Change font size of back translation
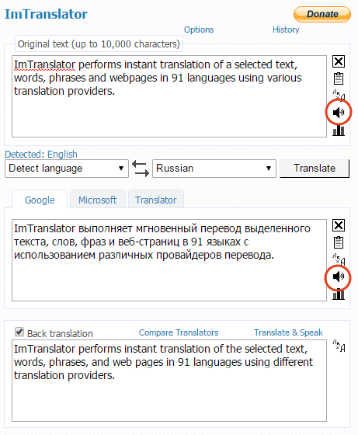The width and height of the screenshot is (358, 435). 339,346
